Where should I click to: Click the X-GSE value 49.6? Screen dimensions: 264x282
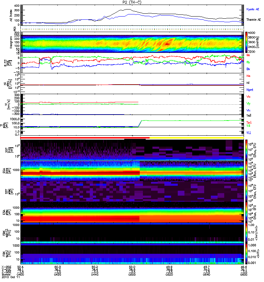(244, 267)
